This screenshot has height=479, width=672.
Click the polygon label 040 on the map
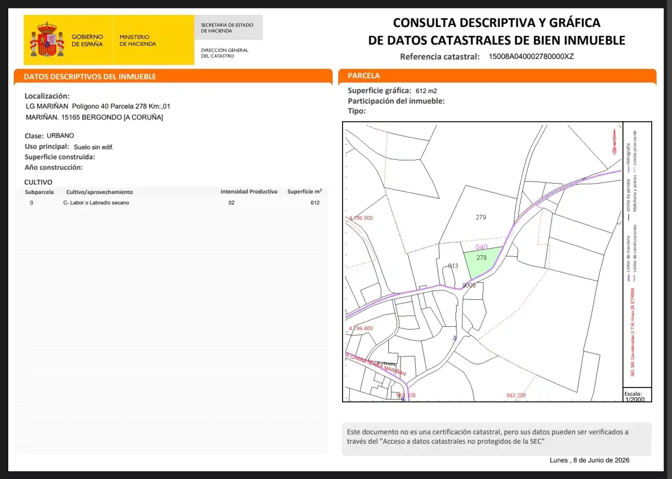481,247
